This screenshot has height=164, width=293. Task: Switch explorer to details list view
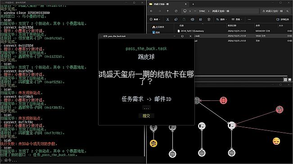click(x=285, y=80)
